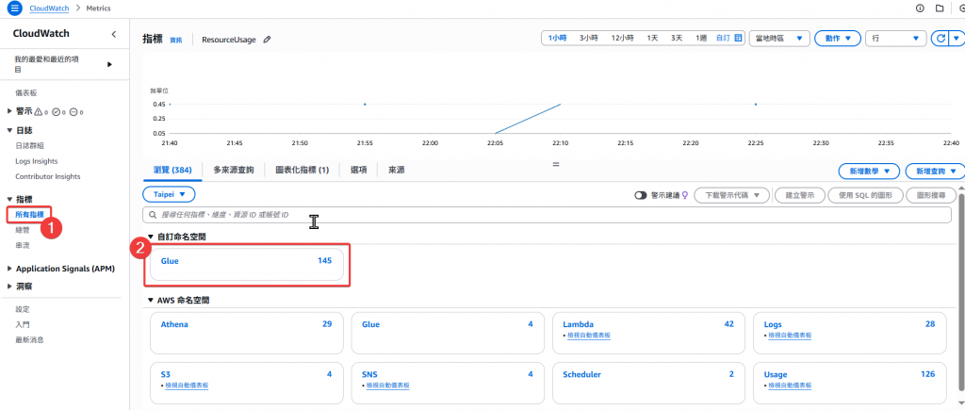Click the alarm recommendations lightbulb icon
Image resolution: width=965 pixels, height=410 pixels.
pos(685,195)
